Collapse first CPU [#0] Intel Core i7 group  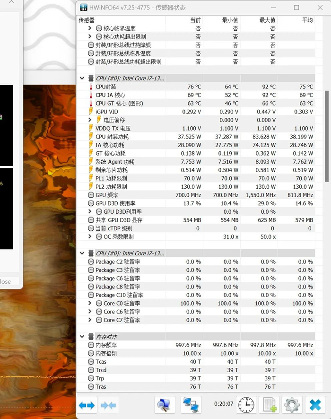coord(82,79)
